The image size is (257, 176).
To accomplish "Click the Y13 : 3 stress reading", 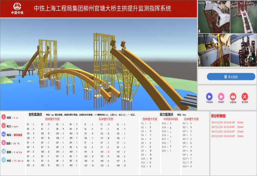I will pyautogui.click(x=167, y=123).
